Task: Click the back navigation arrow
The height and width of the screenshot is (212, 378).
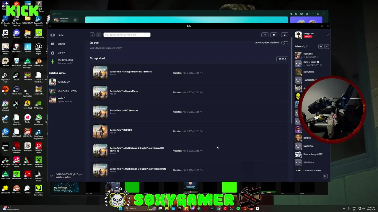Action: point(92,35)
